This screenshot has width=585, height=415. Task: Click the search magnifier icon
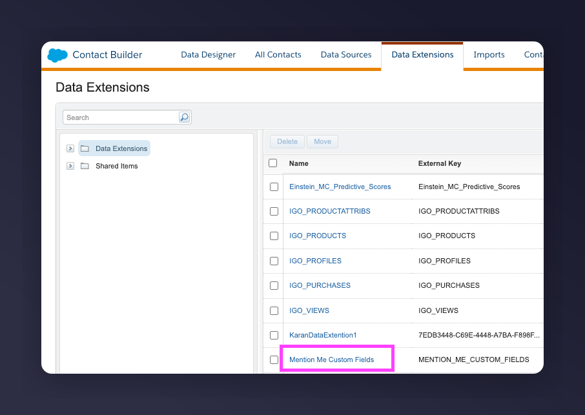tap(184, 117)
